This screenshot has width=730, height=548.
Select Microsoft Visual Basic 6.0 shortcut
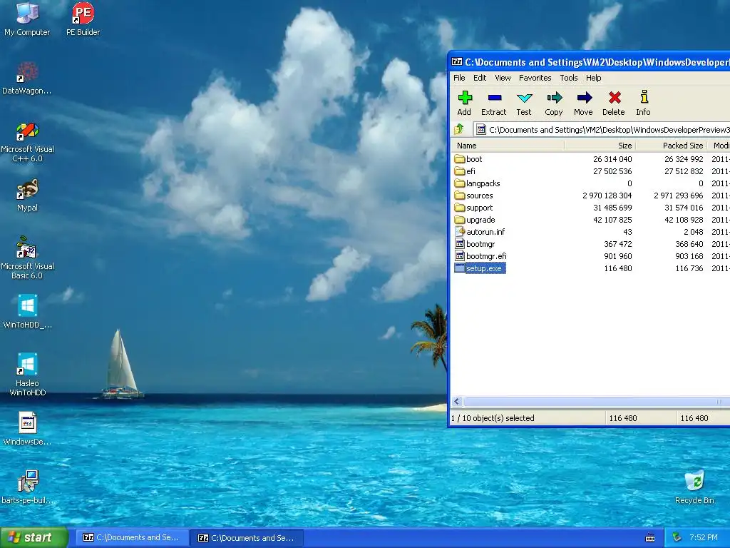pos(27,258)
